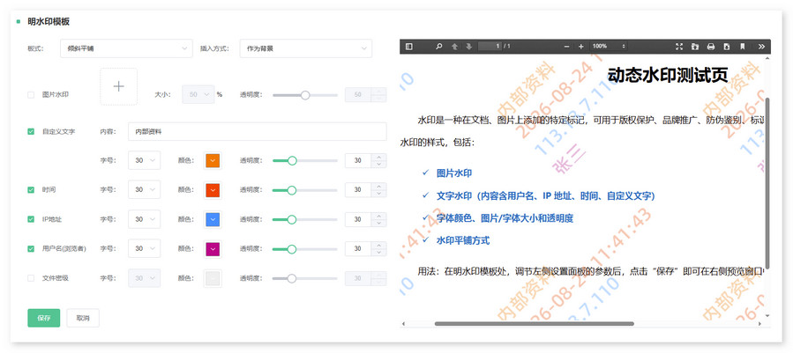Open the image watermark 大小 dropdown
Image resolution: width=793 pixels, height=353 pixels.
point(198,94)
